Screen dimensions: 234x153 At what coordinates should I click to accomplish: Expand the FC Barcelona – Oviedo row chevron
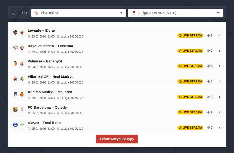coord(219,112)
